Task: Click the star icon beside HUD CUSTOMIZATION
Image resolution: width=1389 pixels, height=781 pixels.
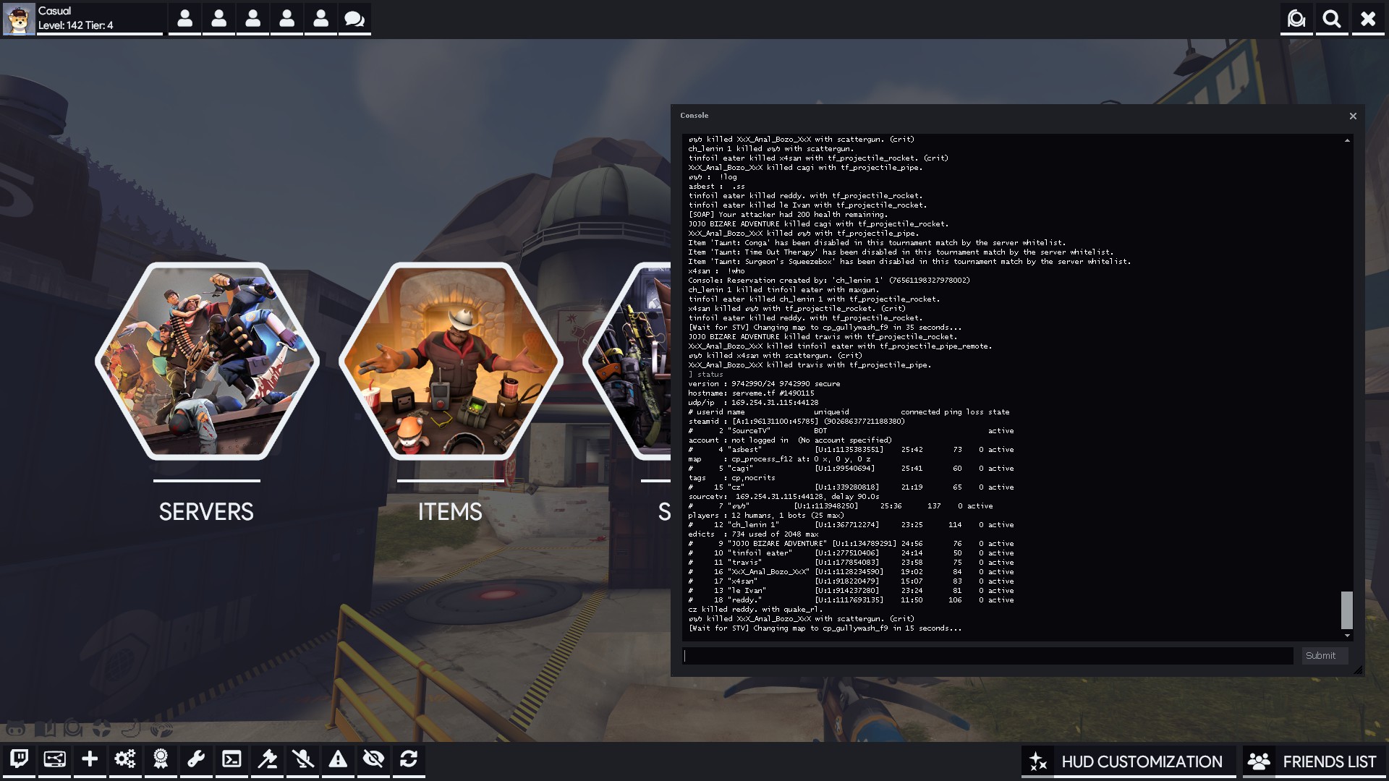Action: click(x=1038, y=761)
